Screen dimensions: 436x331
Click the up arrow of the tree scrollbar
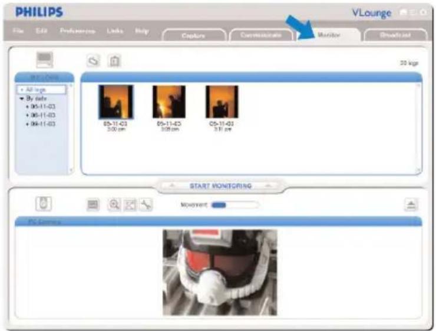[x=70, y=86]
